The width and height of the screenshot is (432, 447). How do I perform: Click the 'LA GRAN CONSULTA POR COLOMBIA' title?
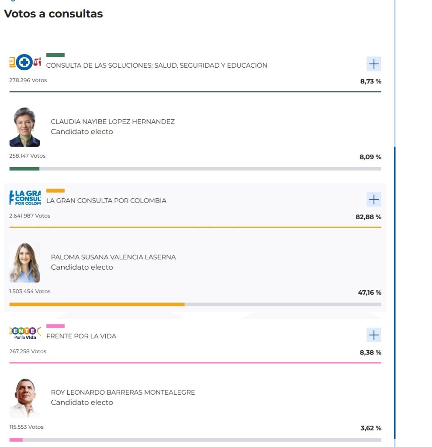pyautogui.click(x=106, y=201)
